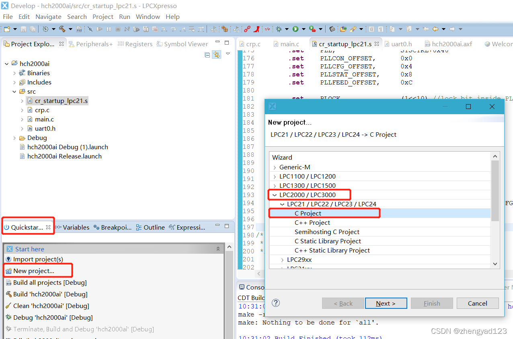Expand the Debug folder in project tree

[14, 138]
